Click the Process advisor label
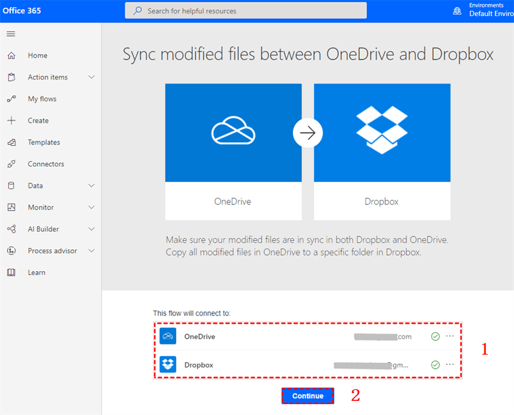 pos(53,251)
